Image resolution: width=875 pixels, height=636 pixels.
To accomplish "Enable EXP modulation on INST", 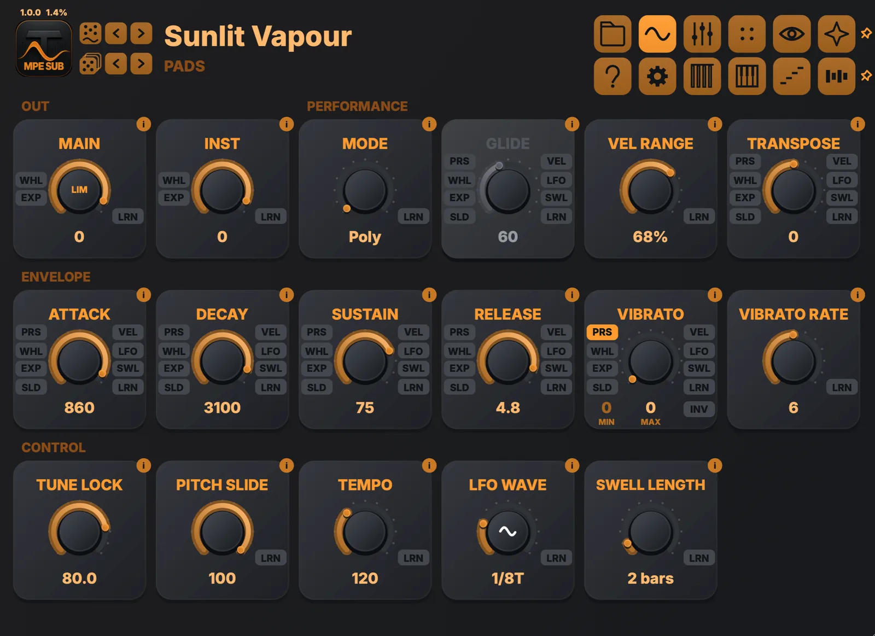I will tap(174, 197).
